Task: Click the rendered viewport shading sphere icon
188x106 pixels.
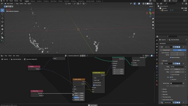Action: point(152,4)
